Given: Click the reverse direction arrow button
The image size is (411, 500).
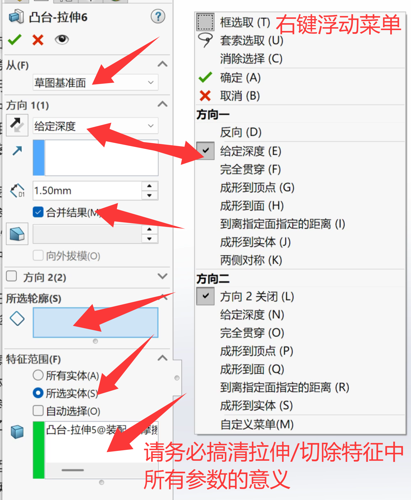Looking at the screenshot, I should (x=17, y=125).
